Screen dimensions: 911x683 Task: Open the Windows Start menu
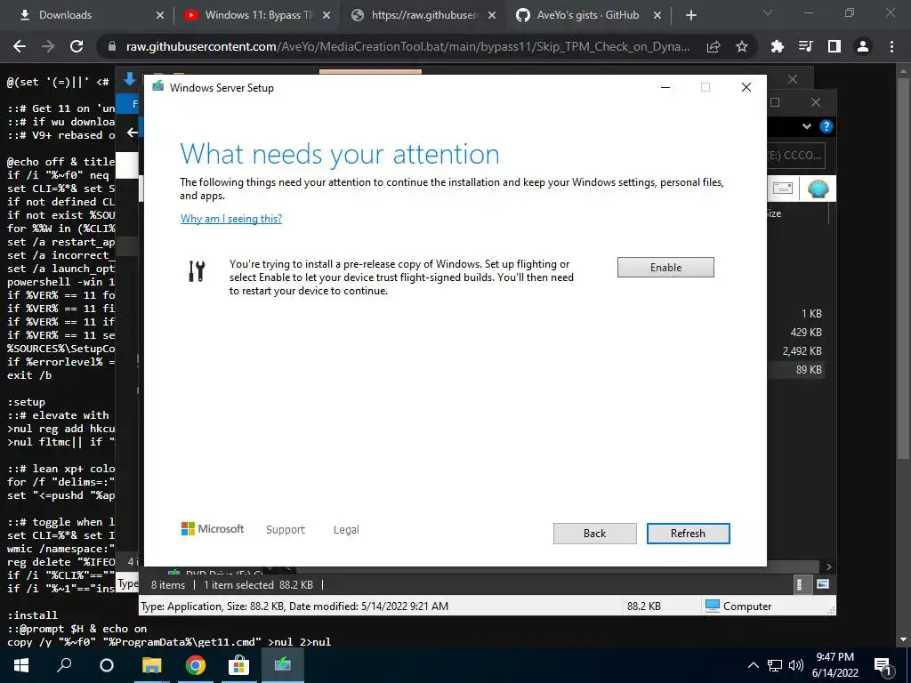21,665
